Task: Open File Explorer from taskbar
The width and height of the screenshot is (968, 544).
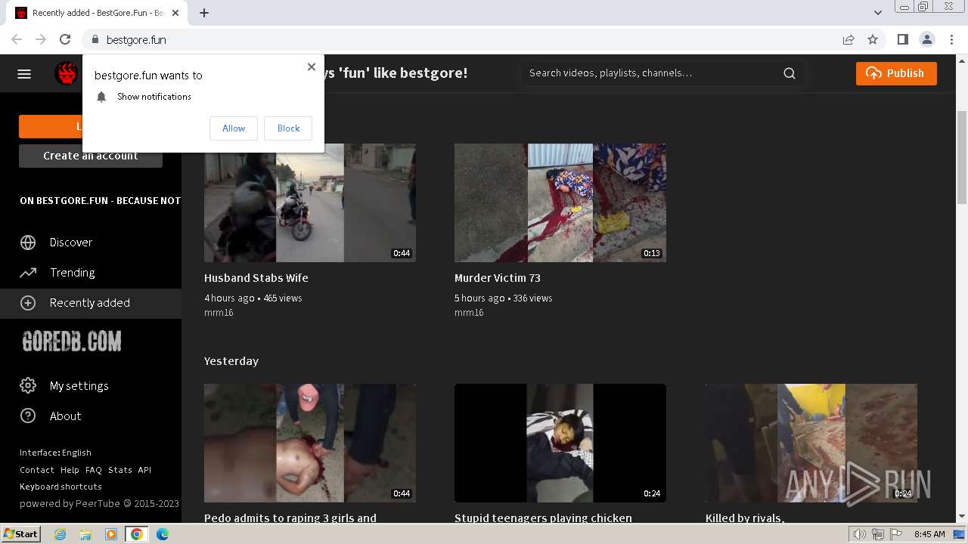Action: (x=85, y=534)
